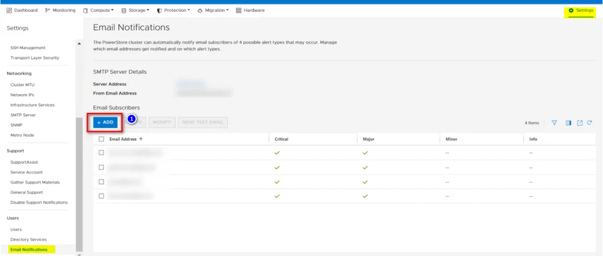
Task: Expand the Compute dropdown menu
Action: (x=98, y=11)
